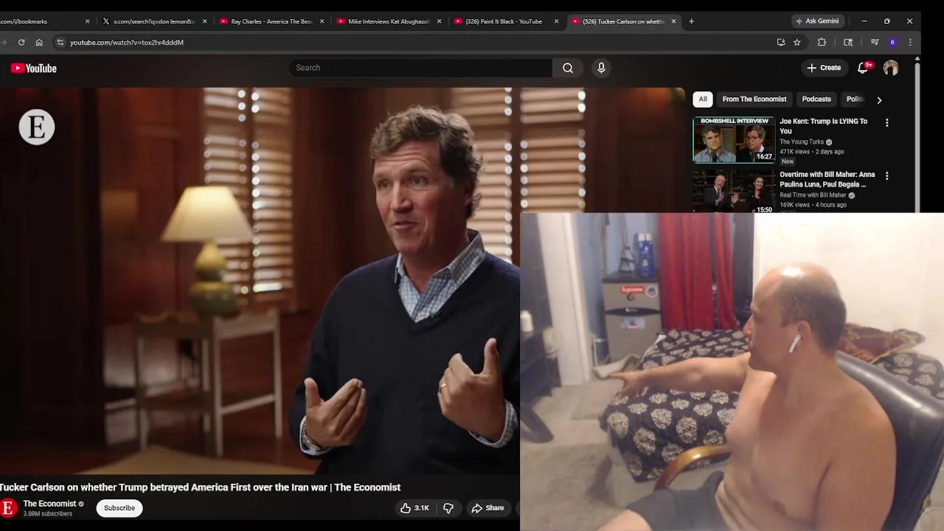Viewport: 944px width, 531px height.
Task: Click the 3.88M subscribers text
Action: 47,514
